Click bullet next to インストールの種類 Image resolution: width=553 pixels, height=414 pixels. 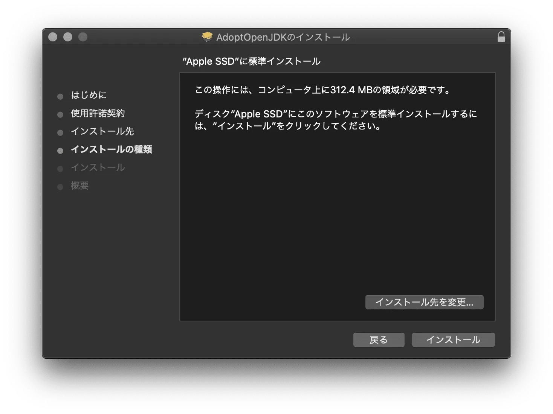click(60, 151)
